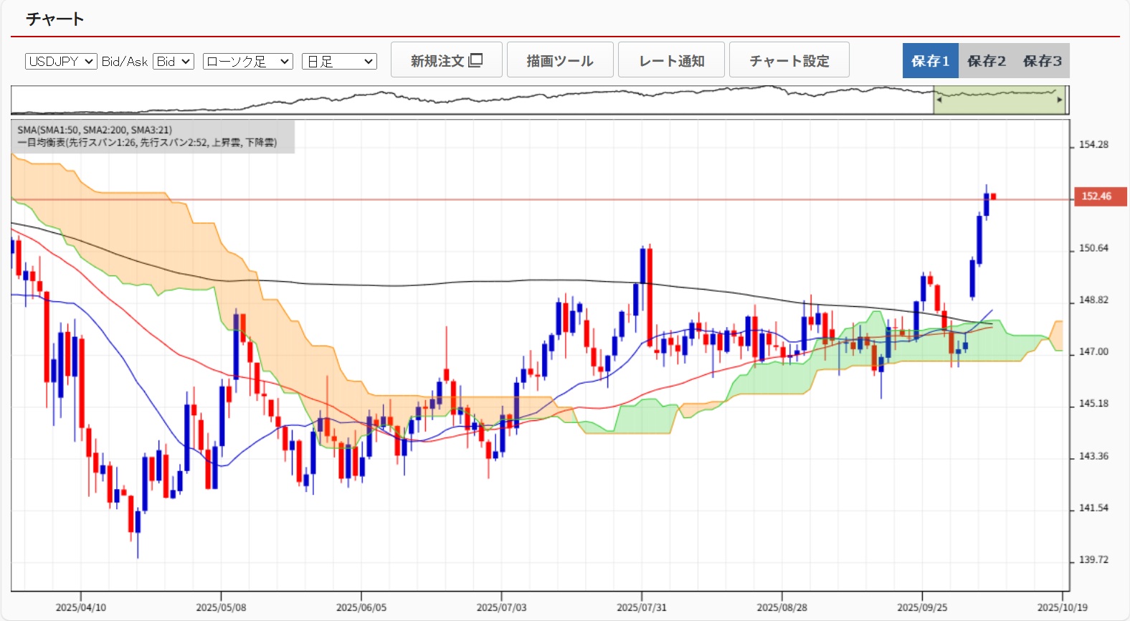1130x621 pixels.
Task: Open the 描画ツール drawing tools
Action: click(x=560, y=60)
